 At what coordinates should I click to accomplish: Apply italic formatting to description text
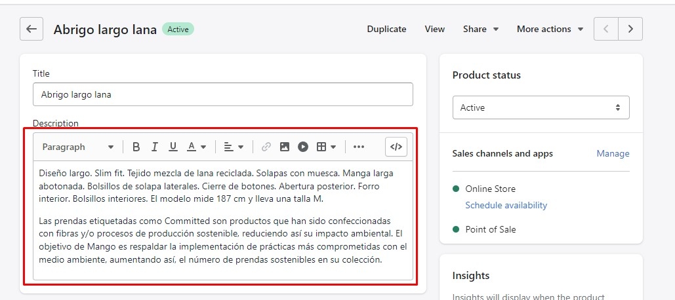[x=155, y=147]
